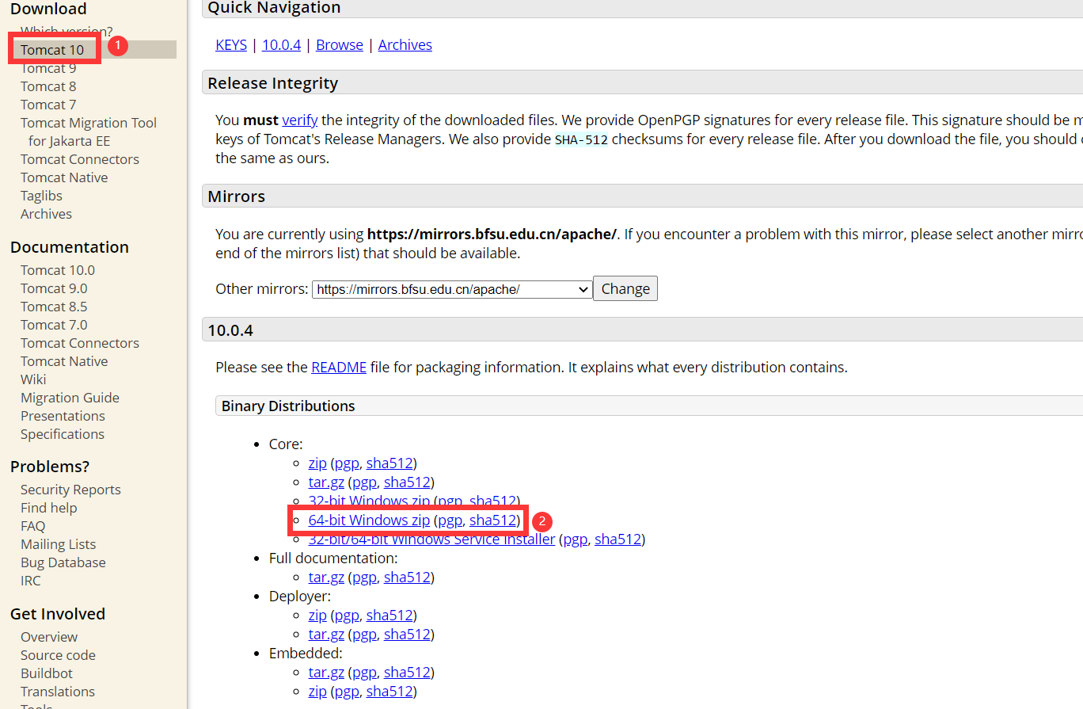Open the Find help link
Image resolution: width=1083 pixels, height=709 pixels.
pos(49,508)
